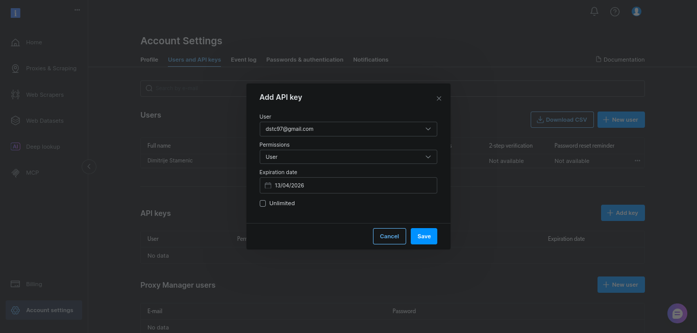697x333 pixels.
Task: Open the help question mark menu
Action: [x=614, y=11]
